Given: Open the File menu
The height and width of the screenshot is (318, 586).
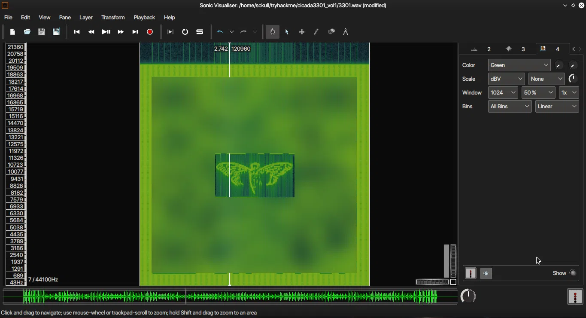Looking at the screenshot, I should (8, 18).
